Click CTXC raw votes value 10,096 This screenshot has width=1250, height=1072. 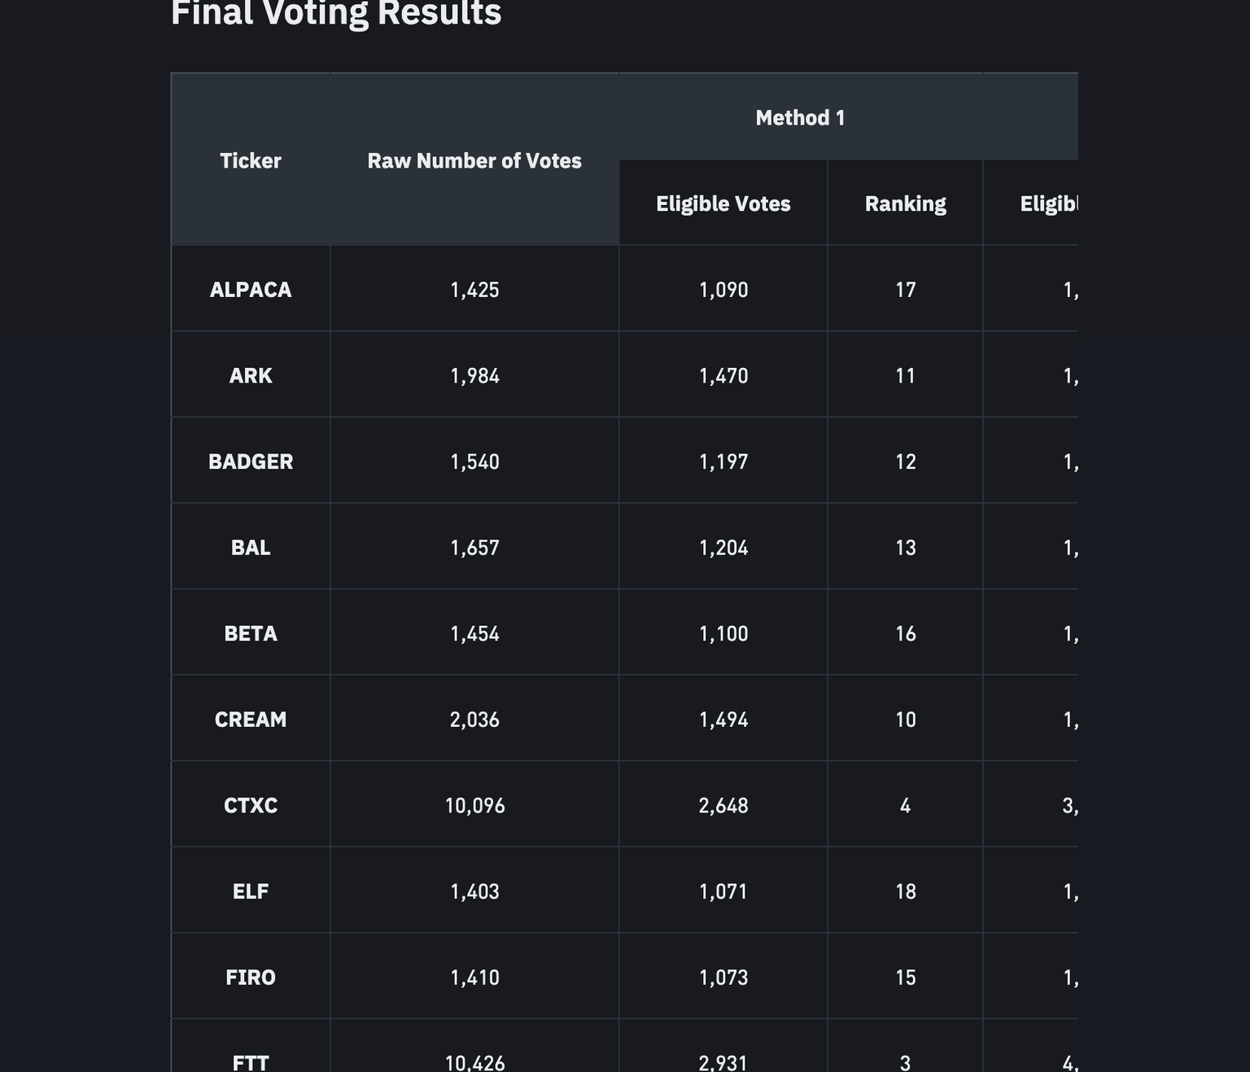474,805
